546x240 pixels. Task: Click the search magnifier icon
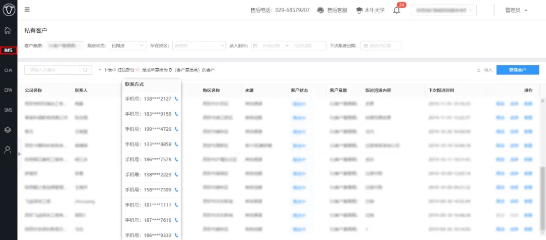tap(85, 70)
